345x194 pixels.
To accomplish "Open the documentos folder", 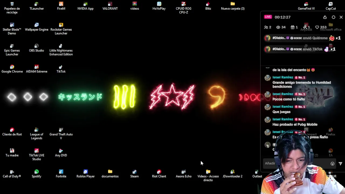I will coord(110,174).
